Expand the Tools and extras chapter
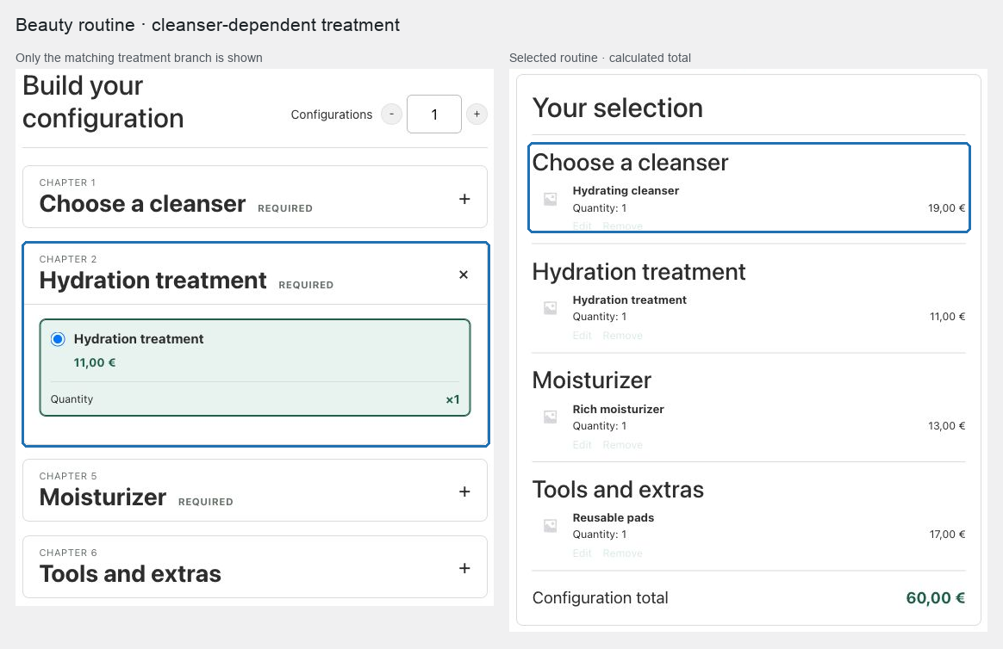This screenshot has width=1003, height=649. (x=464, y=568)
